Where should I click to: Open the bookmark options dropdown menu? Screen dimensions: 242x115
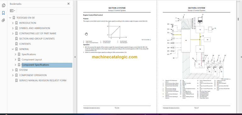click(13, 11)
